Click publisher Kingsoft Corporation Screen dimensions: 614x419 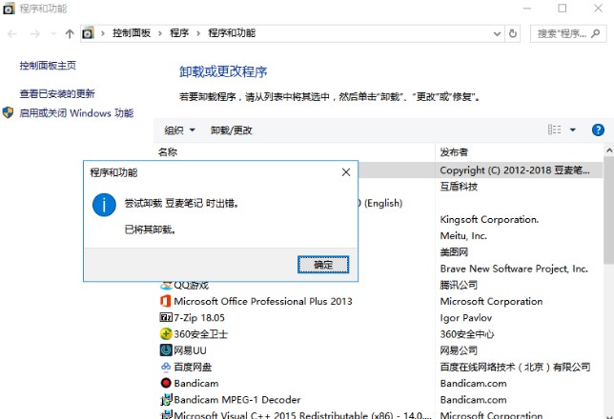pos(489,219)
